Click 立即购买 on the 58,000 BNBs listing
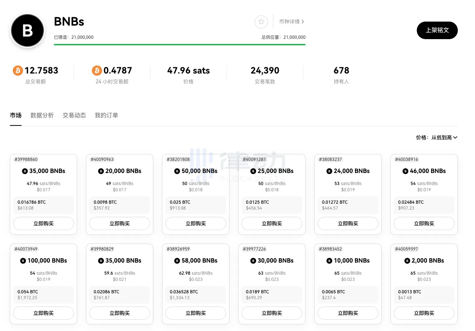This screenshot has height=331, width=475. click(x=196, y=313)
